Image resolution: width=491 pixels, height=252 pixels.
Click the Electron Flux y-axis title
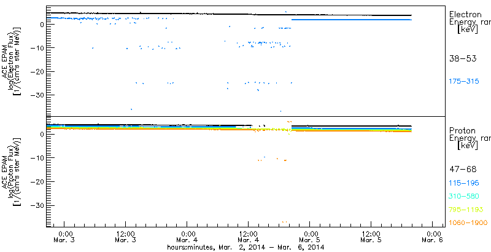12,60
